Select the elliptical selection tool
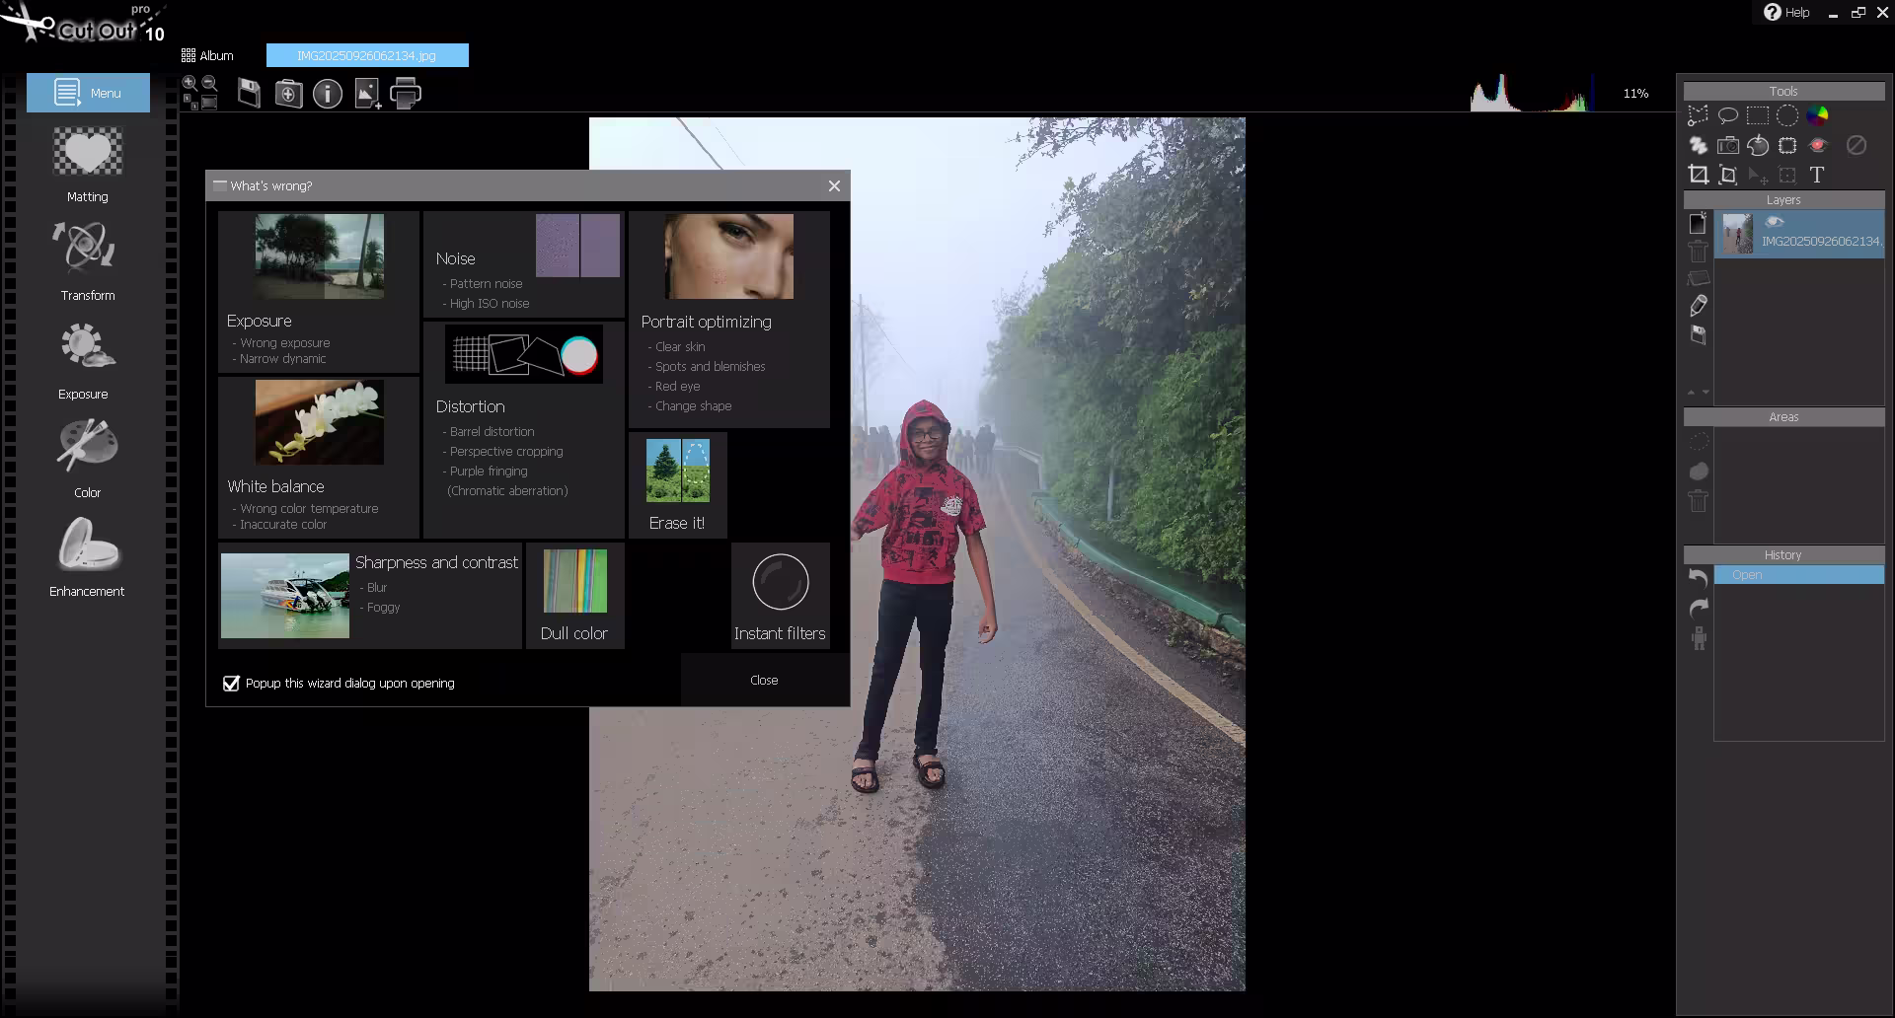 1787,115
